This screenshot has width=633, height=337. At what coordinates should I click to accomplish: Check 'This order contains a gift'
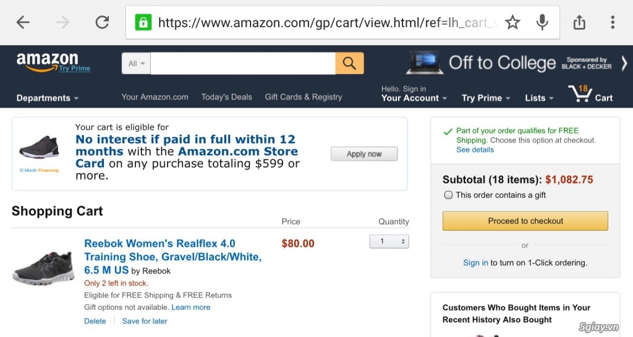[448, 195]
